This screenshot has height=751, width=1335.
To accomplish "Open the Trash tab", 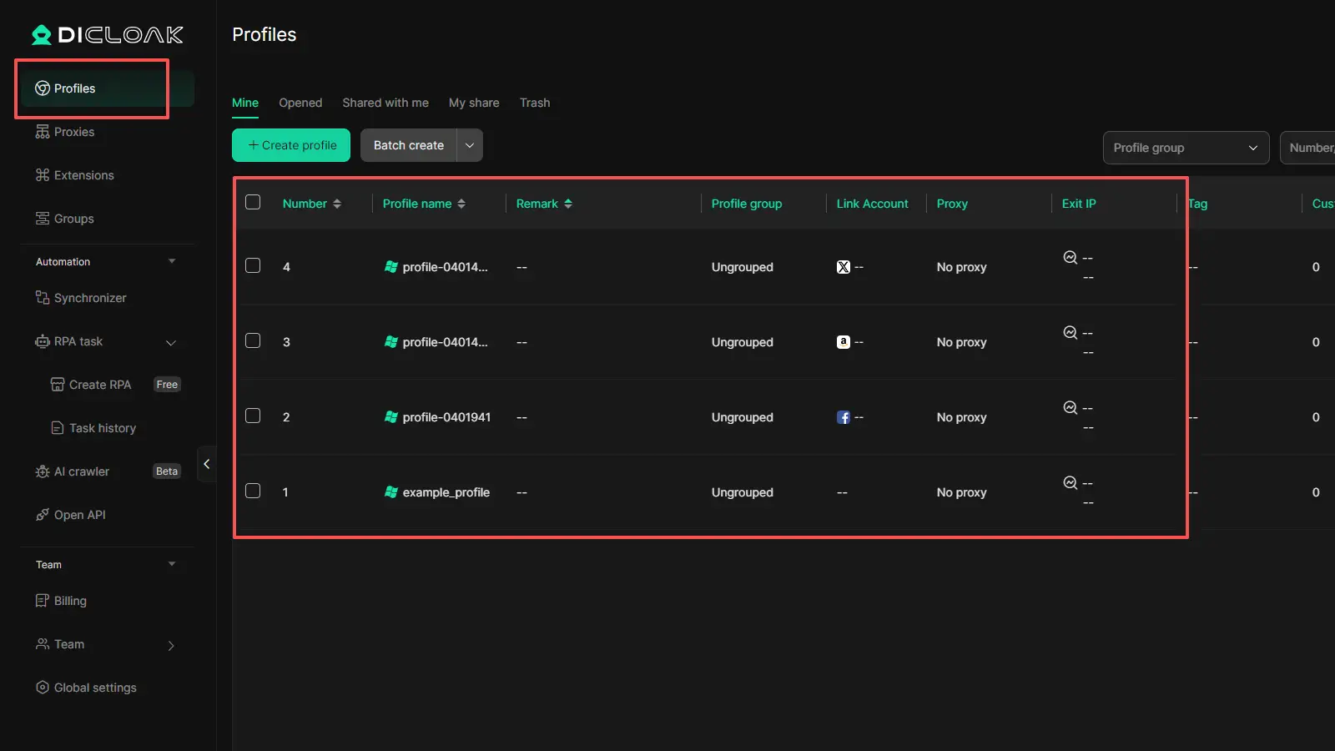I will (535, 103).
